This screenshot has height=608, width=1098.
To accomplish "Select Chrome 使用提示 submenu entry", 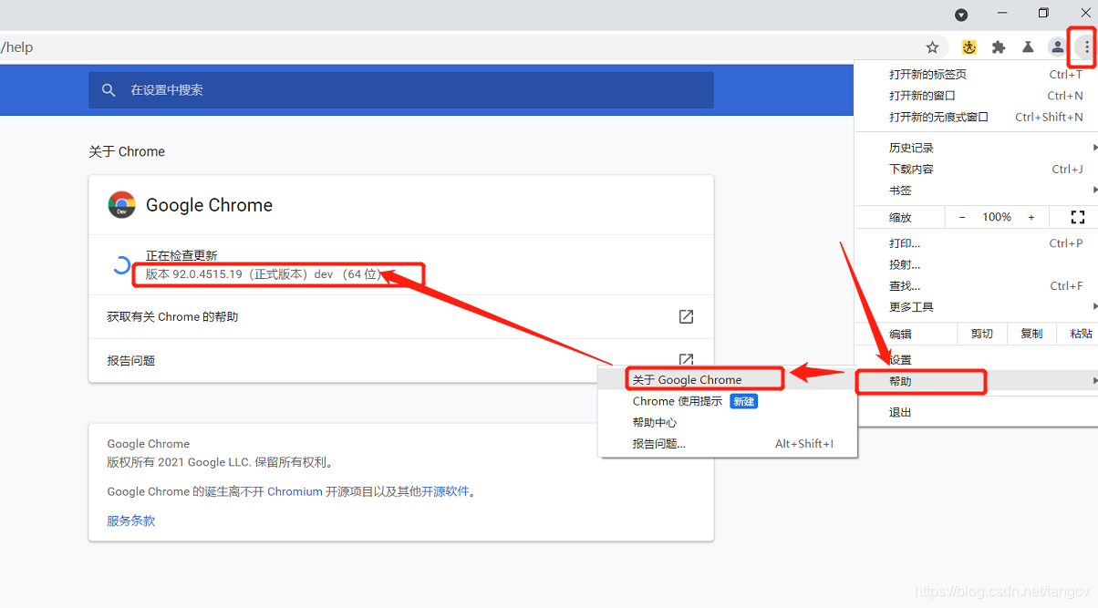I will tap(727, 401).
